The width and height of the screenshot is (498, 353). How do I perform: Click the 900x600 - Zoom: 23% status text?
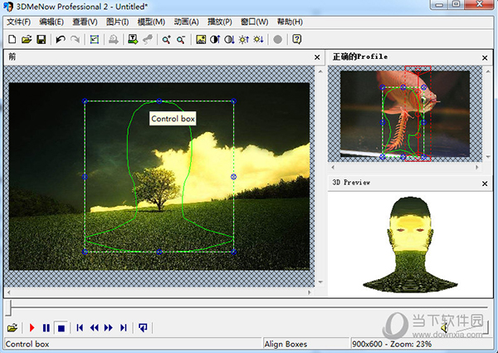pos(392,344)
